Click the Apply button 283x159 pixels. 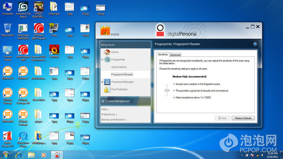[x=222, y=118]
